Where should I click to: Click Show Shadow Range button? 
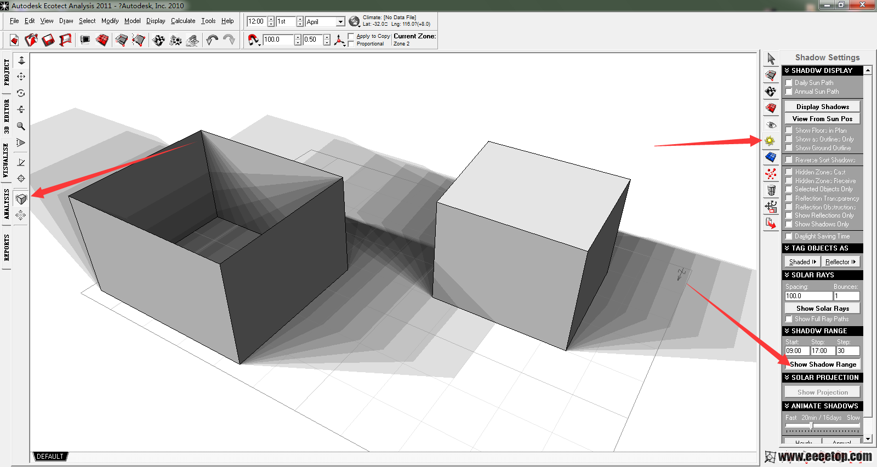click(823, 365)
